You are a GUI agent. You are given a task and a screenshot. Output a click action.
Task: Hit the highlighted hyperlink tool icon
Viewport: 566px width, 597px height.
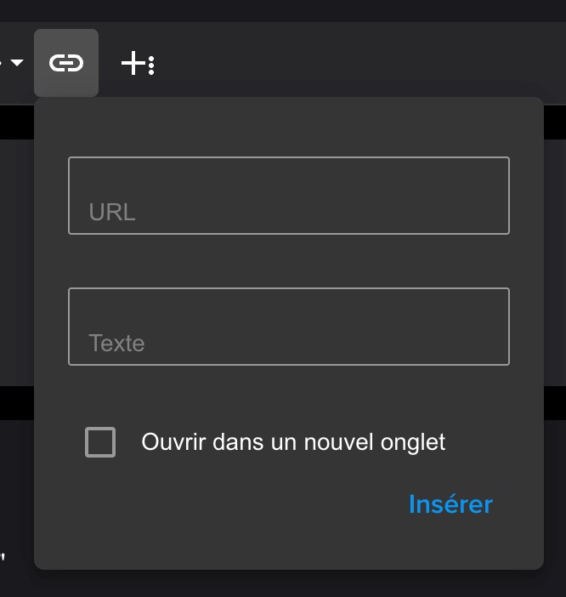(66, 63)
